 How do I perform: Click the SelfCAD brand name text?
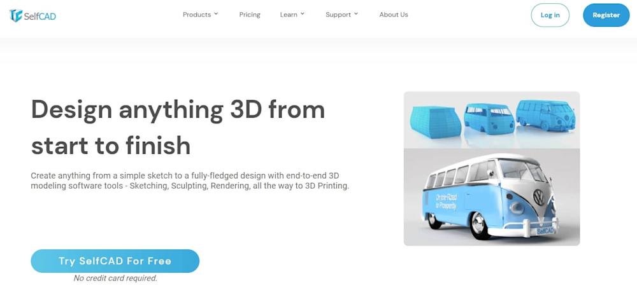coord(39,17)
